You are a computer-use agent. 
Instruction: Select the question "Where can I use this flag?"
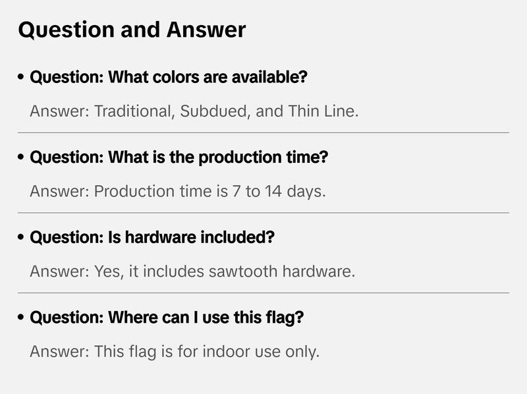pyautogui.click(x=167, y=318)
